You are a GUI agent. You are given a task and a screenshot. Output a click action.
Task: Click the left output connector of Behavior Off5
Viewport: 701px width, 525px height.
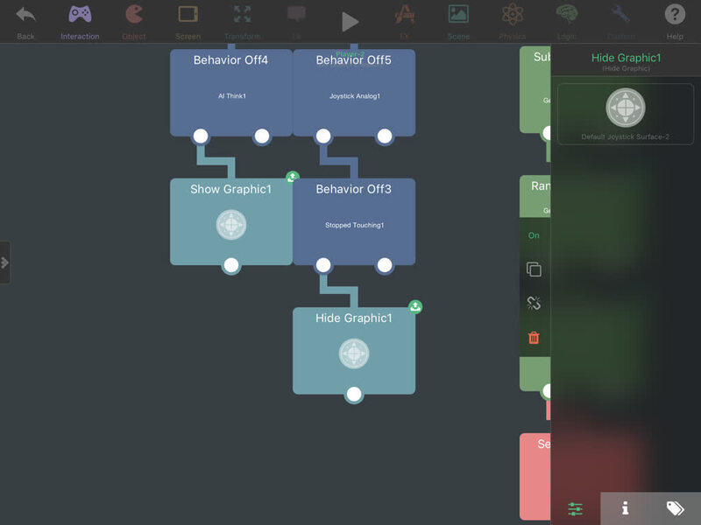(323, 136)
